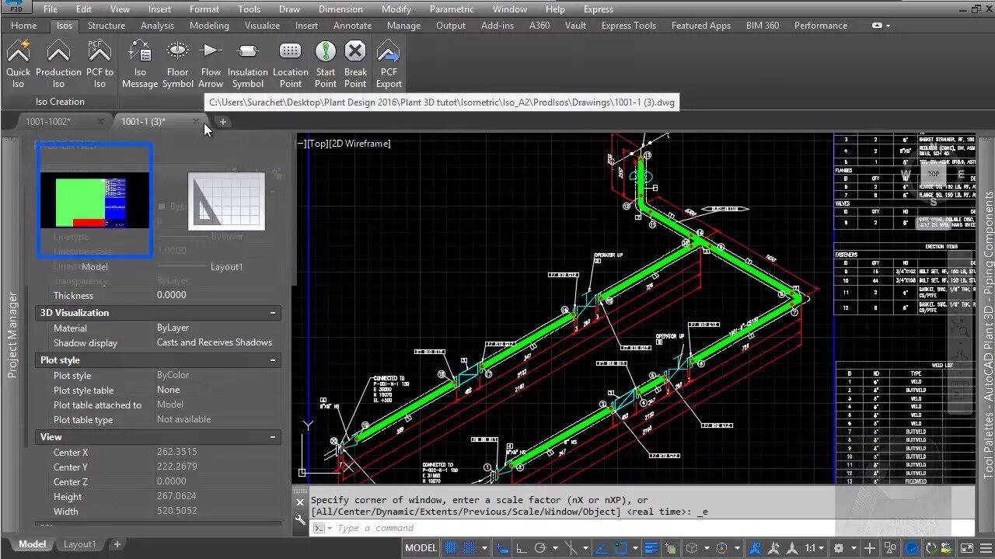
Task: Click the [Top] view control label
Action: [319, 144]
